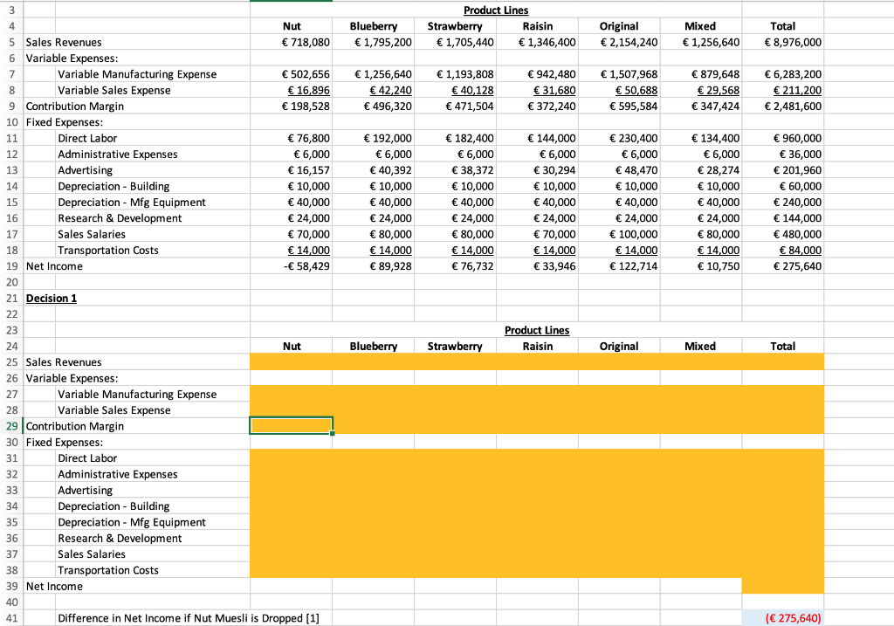The width and height of the screenshot is (894, 626).
Task: Select Blueberry Net Income € 89,928
Action: point(374,265)
